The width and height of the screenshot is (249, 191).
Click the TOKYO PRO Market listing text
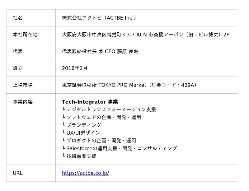point(129,85)
